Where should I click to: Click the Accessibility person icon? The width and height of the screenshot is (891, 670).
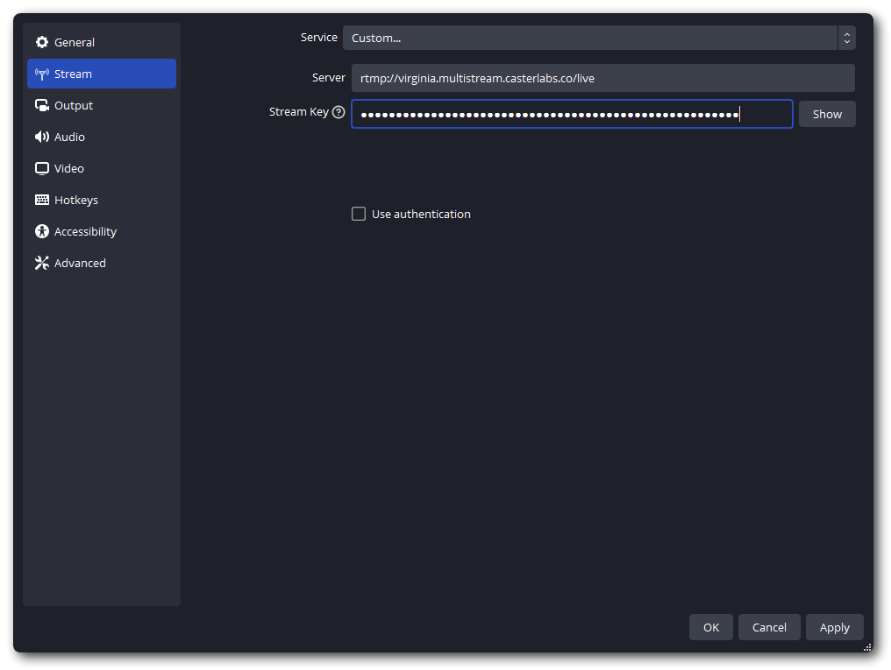pos(41,231)
